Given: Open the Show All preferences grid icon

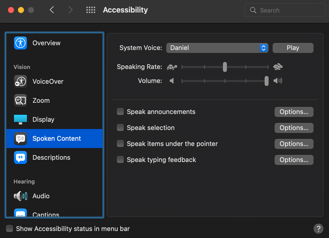Looking at the screenshot, I should coord(91,10).
